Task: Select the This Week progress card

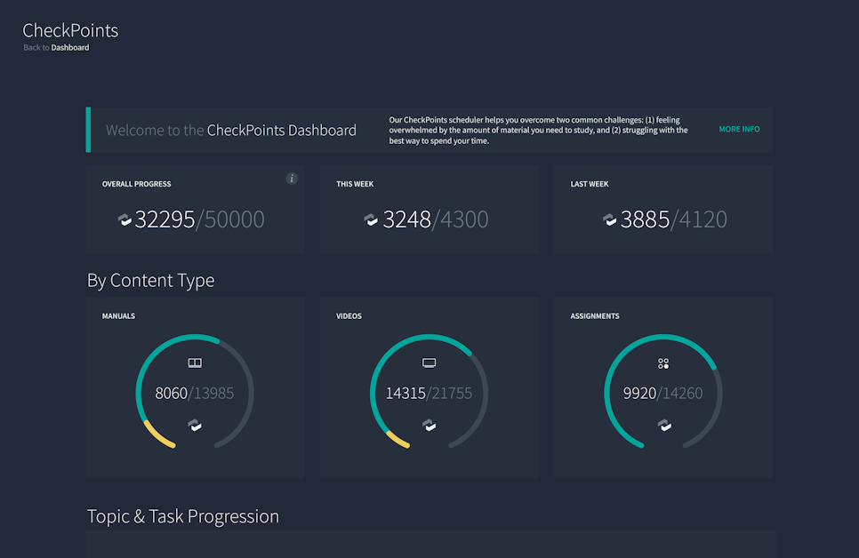Action: point(429,210)
